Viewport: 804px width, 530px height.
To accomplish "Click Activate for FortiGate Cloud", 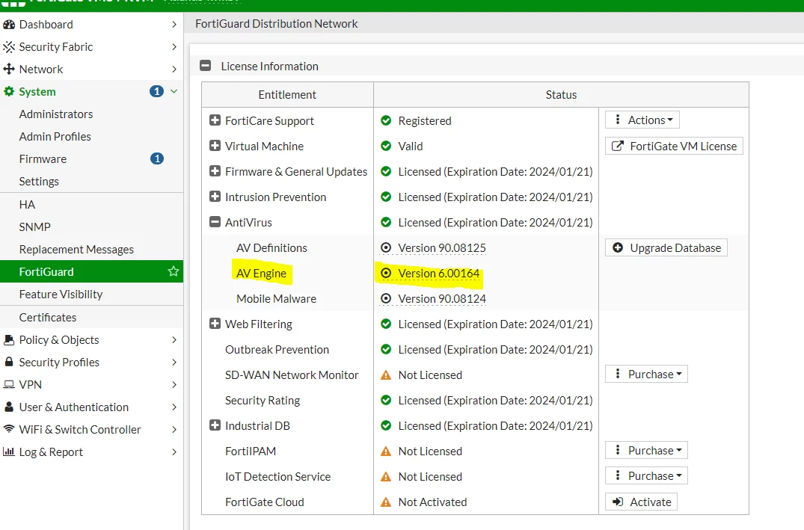I will point(642,502).
